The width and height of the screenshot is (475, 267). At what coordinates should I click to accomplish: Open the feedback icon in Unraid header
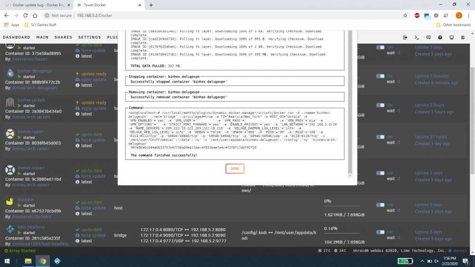(428, 37)
